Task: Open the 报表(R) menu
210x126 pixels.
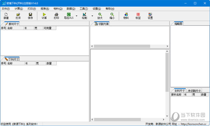Action: 45,9
